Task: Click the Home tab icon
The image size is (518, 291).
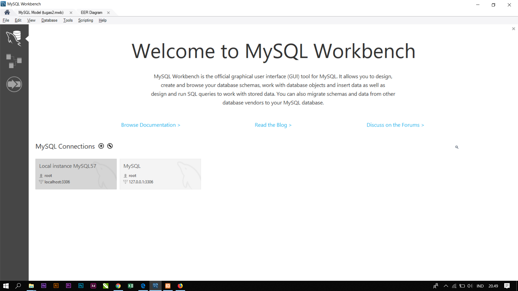Action: 7,12
